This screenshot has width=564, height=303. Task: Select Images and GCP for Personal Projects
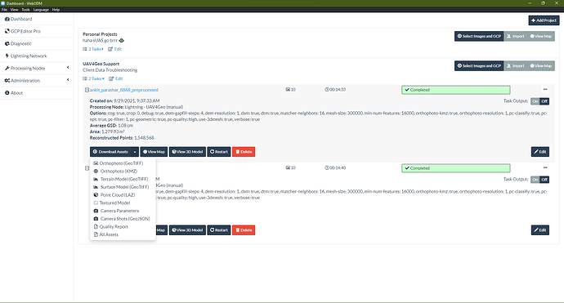(x=479, y=36)
